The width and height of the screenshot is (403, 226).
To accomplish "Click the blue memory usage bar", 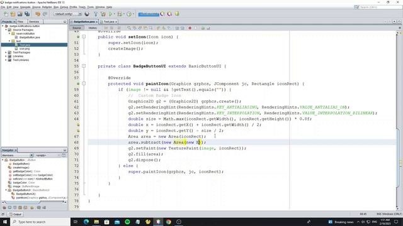I will coord(149,14).
